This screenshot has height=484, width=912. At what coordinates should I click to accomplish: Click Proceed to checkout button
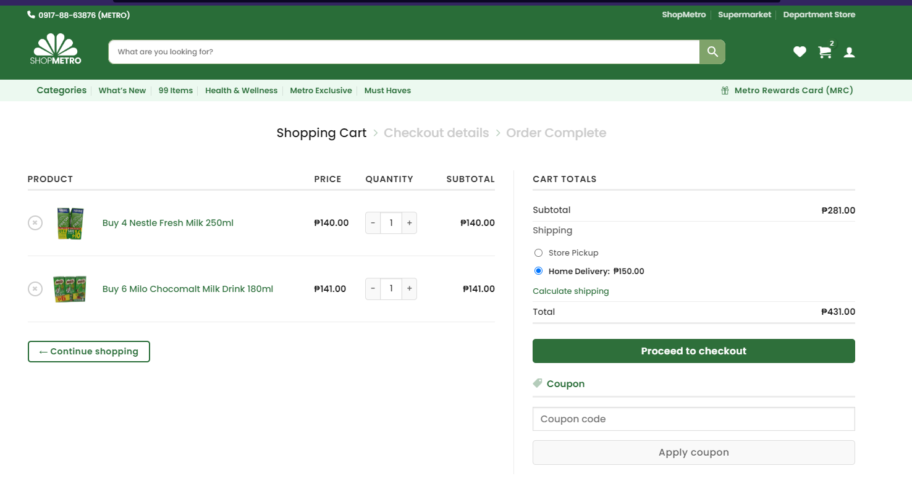pos(694,351)
